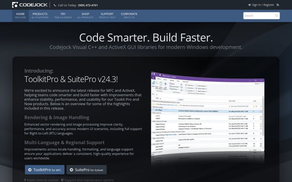Image resolution: width=292 pixels, height=182 pixels.
Task: Open the Support menu
Action: tap(107, 16)
